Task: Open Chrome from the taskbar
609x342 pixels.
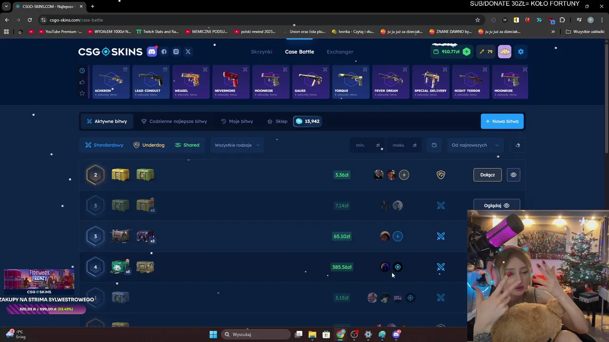Action: pyautogui.click(x=340, y=334)
